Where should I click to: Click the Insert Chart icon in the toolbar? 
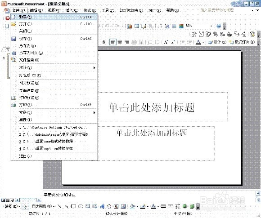[130, 26]
